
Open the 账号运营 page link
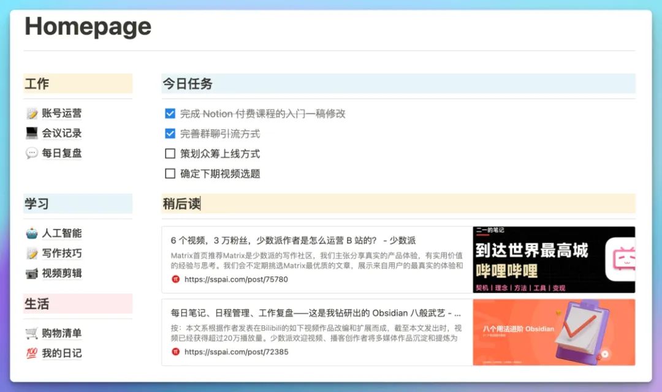[x=62, y=113]
